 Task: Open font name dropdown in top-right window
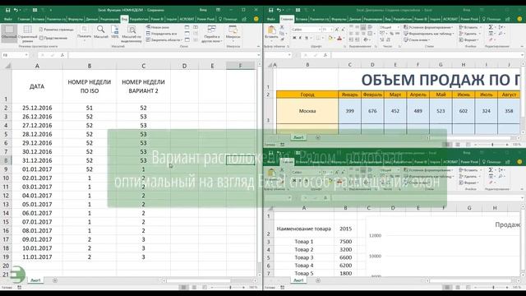click(319, 30)
